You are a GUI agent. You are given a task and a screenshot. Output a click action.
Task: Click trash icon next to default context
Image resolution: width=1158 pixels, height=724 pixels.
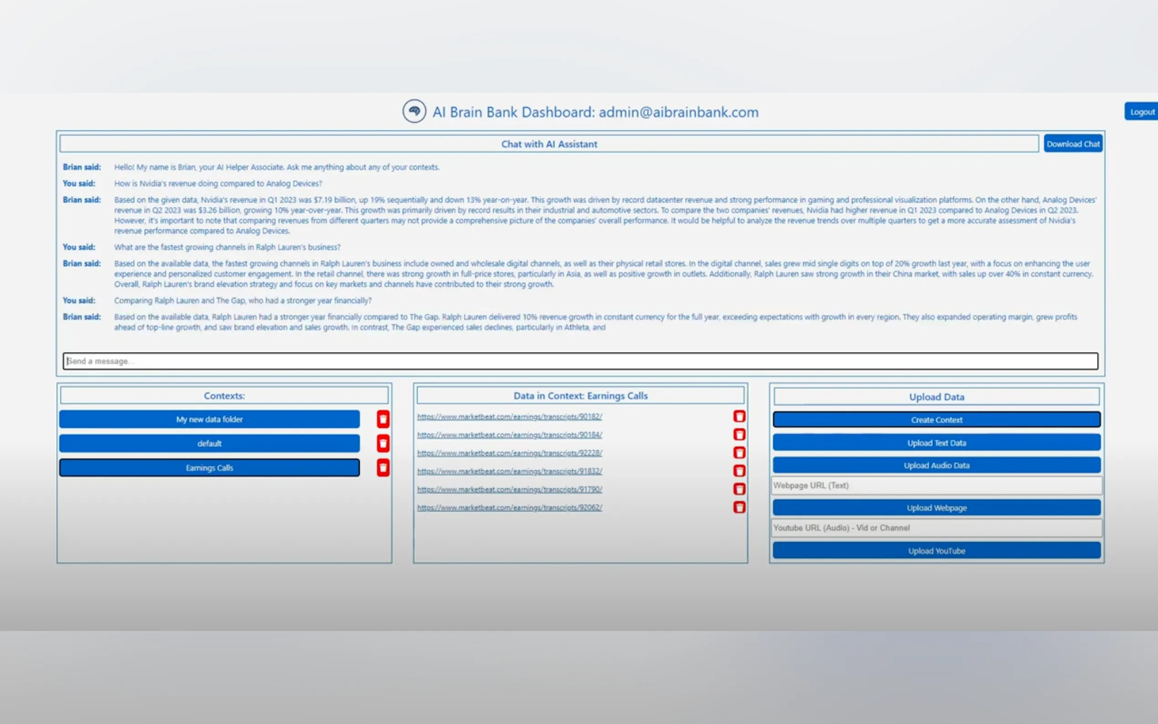(x=383, y=444)
